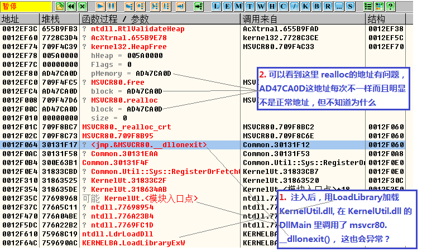The image size is (422, 252).
Task: Click the 地址 column header
Action: pos(20,19)
